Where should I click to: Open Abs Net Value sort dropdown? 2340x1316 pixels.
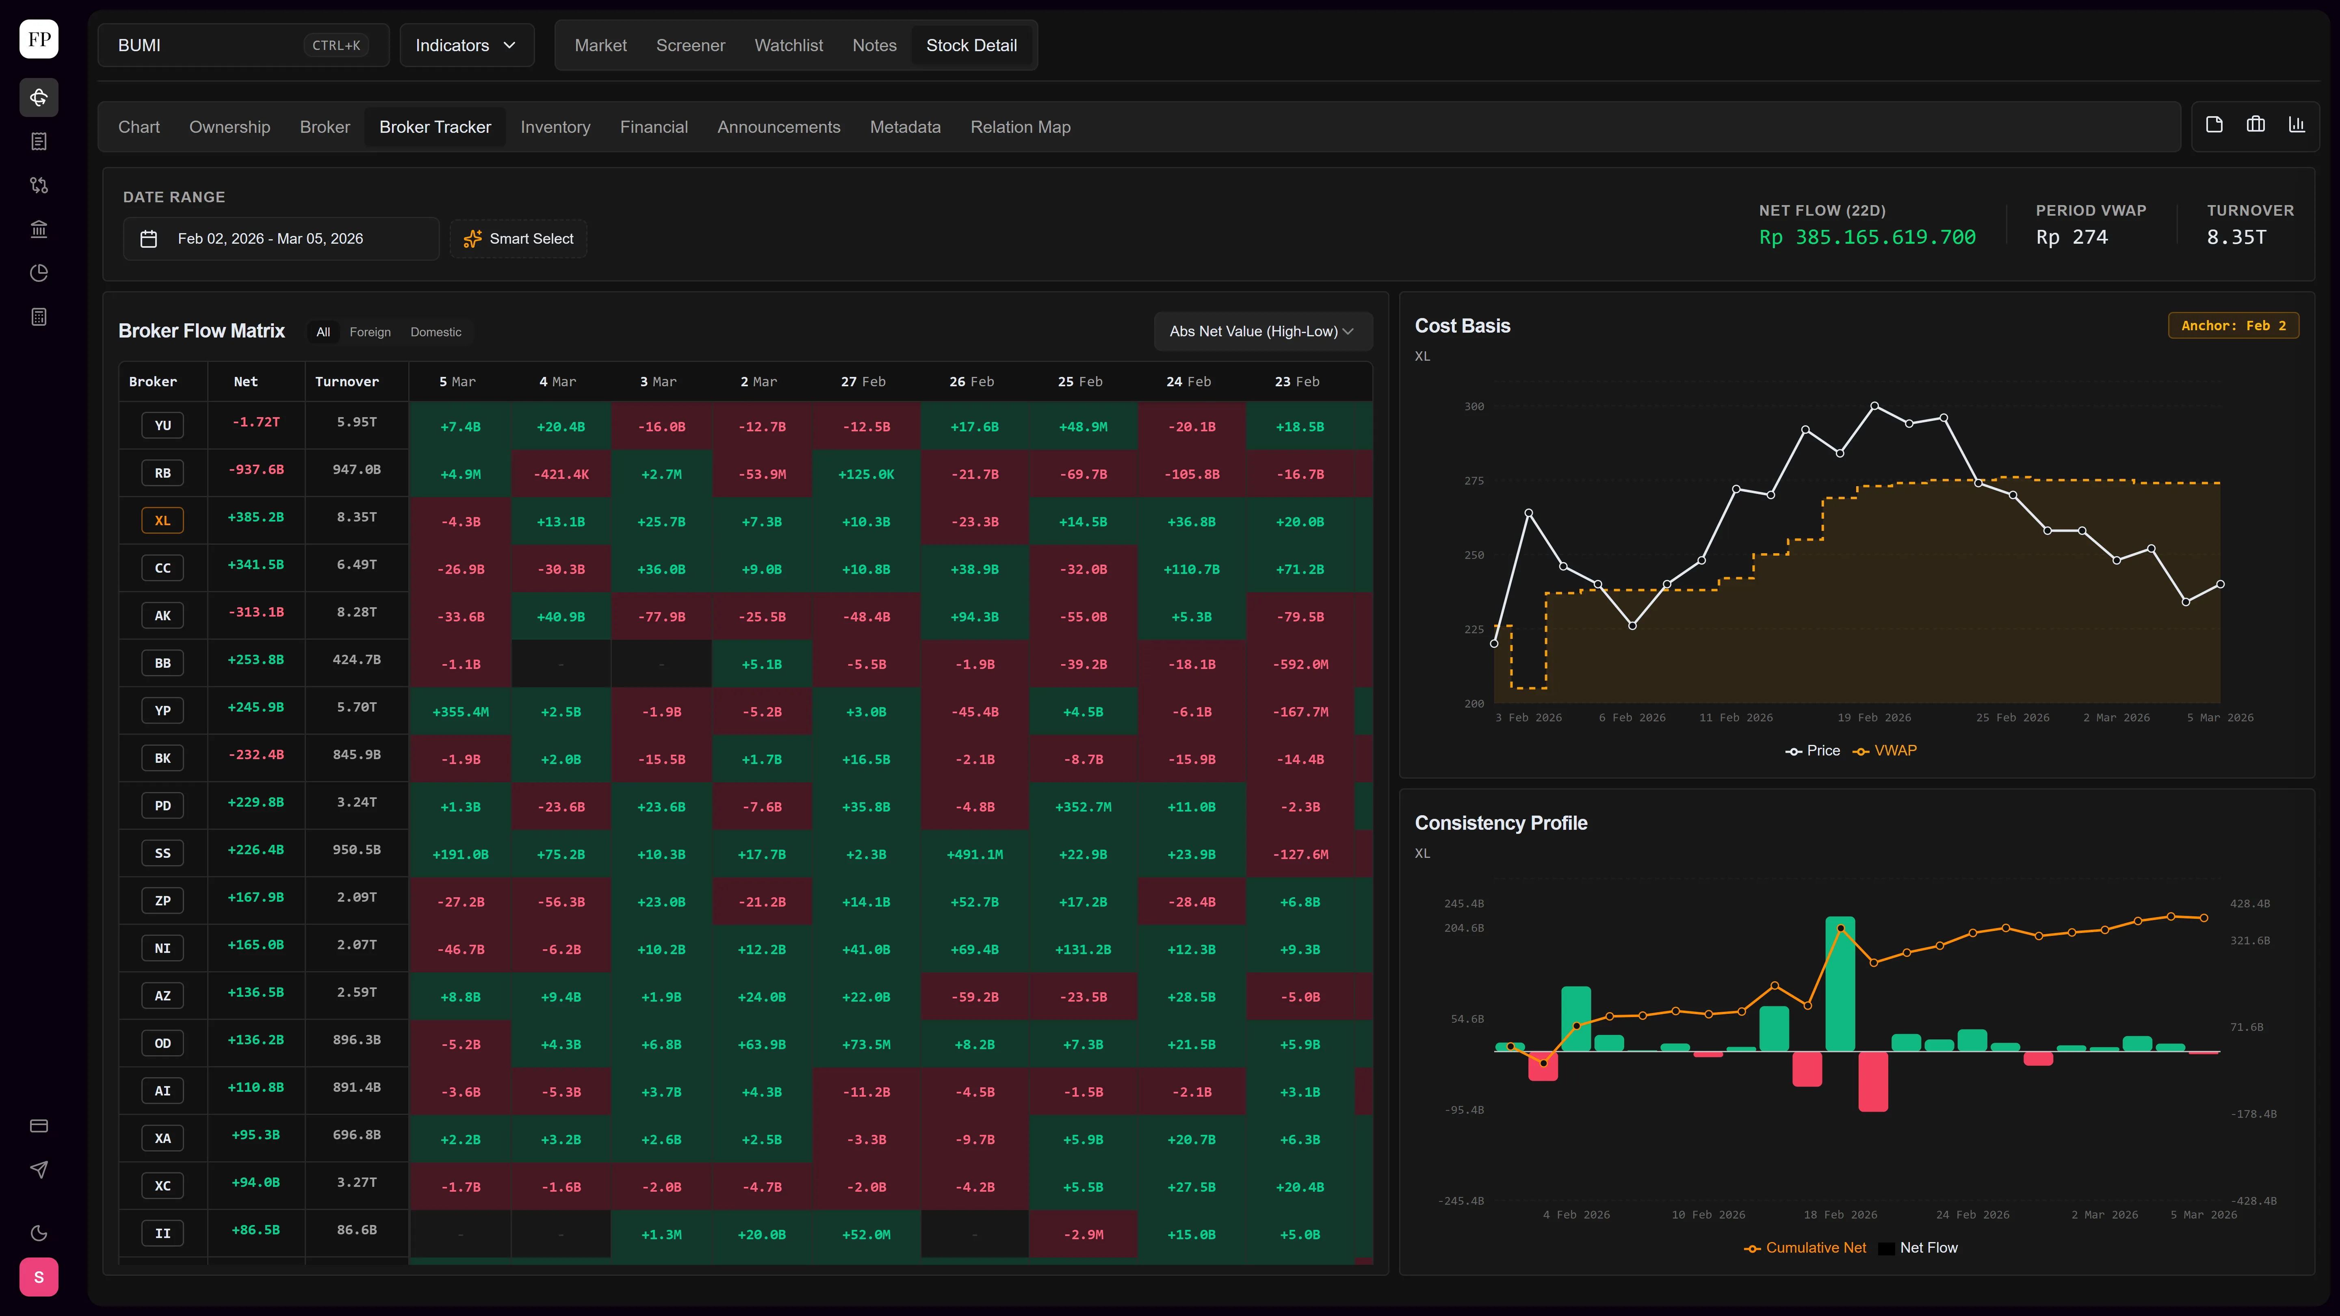pyautogui.click(x=1263, y=331)
